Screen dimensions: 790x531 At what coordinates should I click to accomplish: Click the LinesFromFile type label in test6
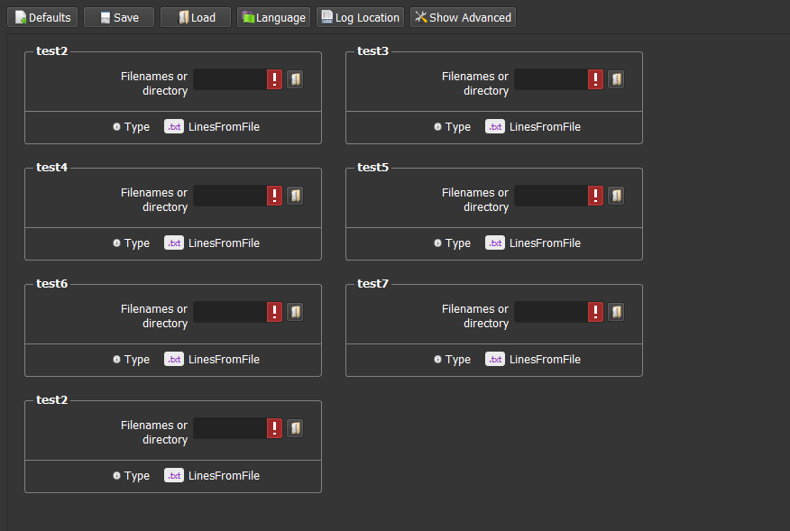pos(224,360)
